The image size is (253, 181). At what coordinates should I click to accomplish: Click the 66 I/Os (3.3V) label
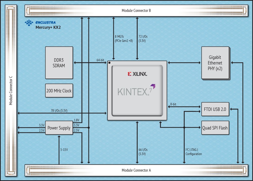coord(143,152)
